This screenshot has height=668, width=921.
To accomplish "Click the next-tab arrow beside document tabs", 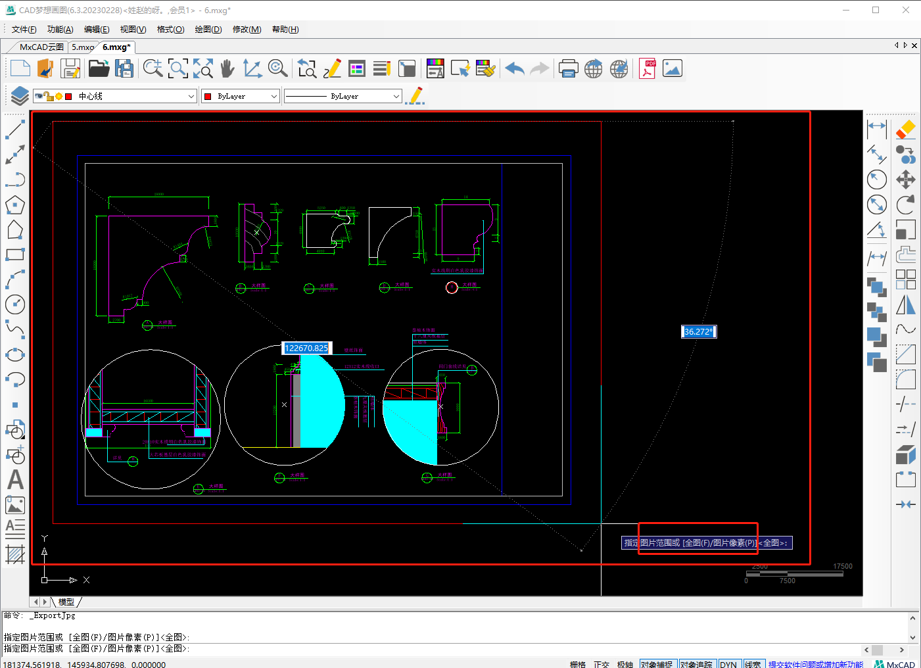I will [905, 45].
